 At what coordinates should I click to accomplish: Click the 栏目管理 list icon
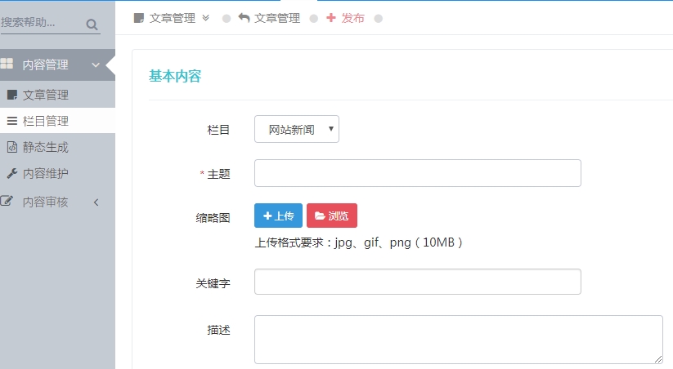11,121
